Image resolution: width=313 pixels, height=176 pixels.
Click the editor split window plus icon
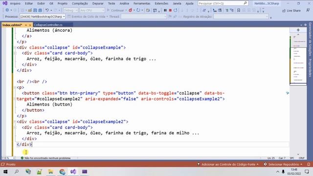tap(298, 30)
